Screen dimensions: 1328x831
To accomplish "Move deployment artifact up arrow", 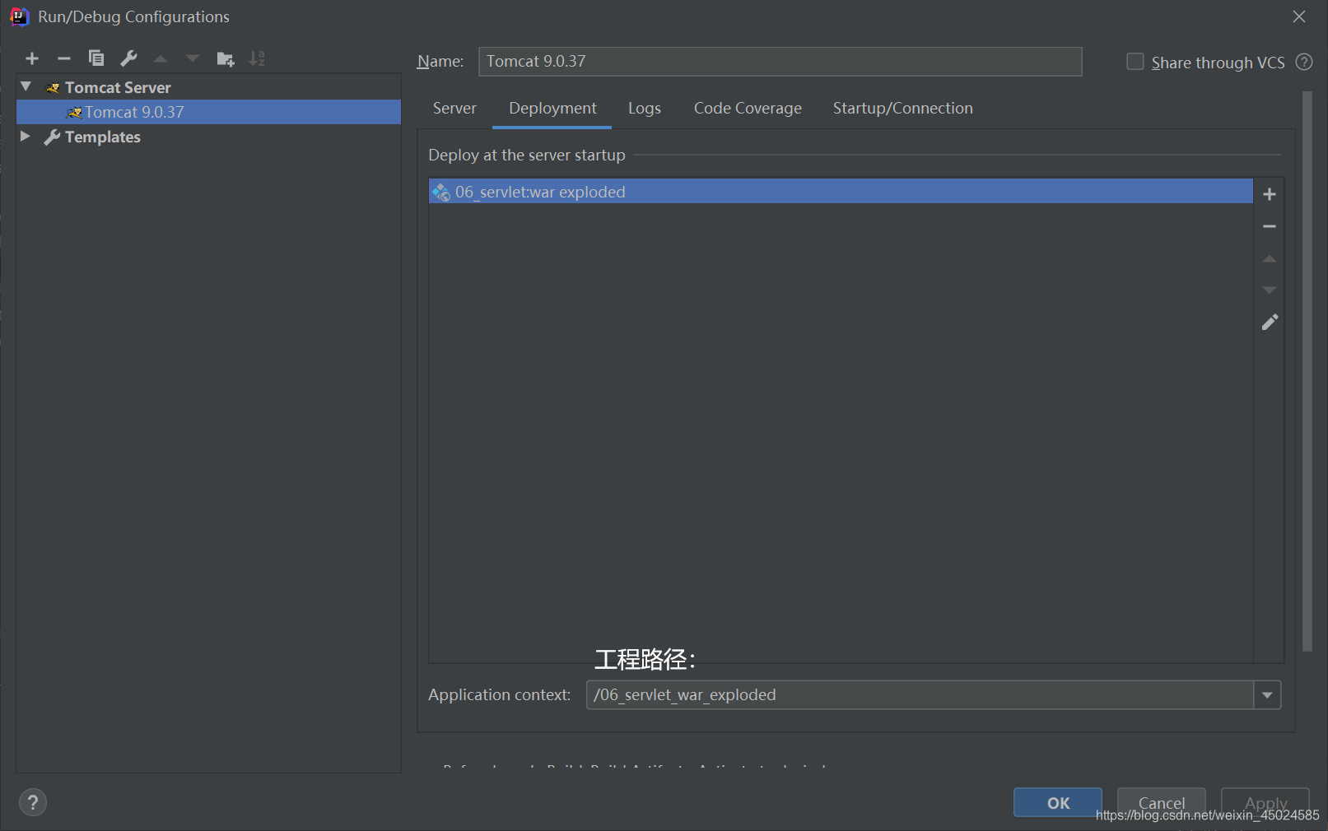I will 1270,258.
